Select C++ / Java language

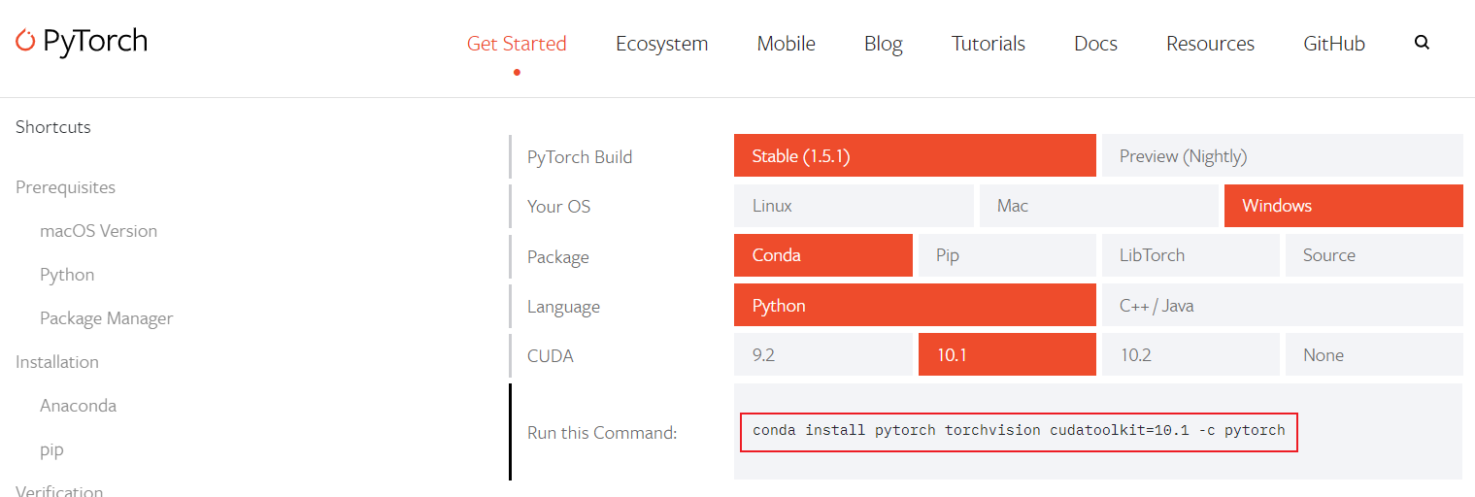[1282, 305]
